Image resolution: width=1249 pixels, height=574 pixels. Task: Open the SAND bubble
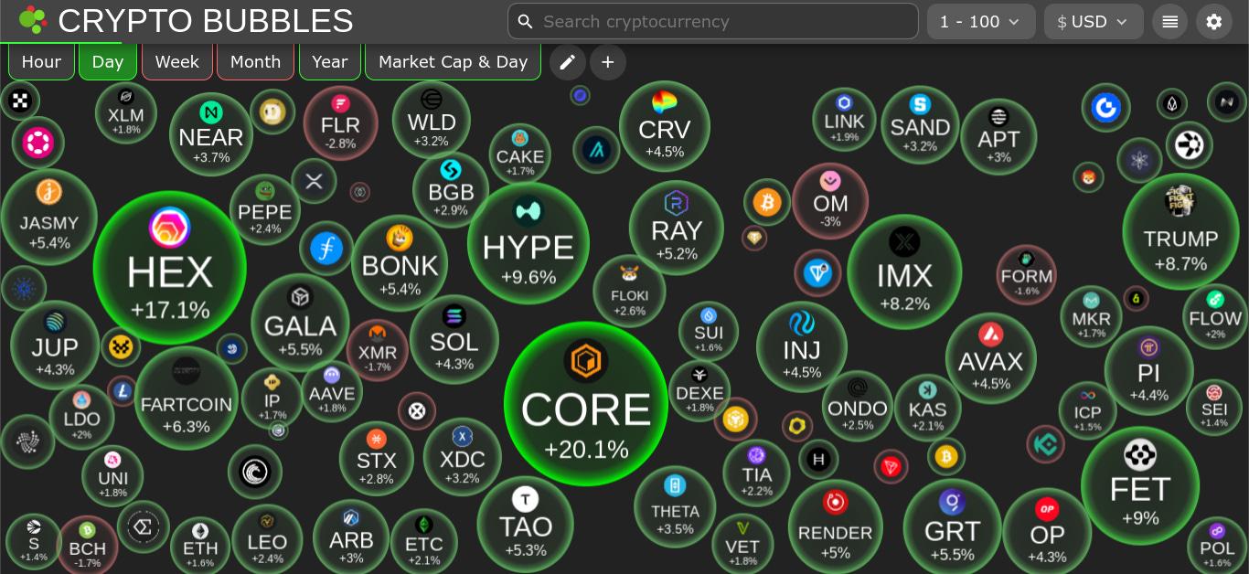pyautogui.click(x=920, y=125)
